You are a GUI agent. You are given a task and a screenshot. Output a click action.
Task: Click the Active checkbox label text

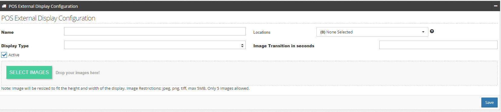(x=14, y=55)
